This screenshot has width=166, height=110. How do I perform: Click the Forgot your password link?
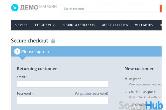pyautogui.click(x=92, y=93)
